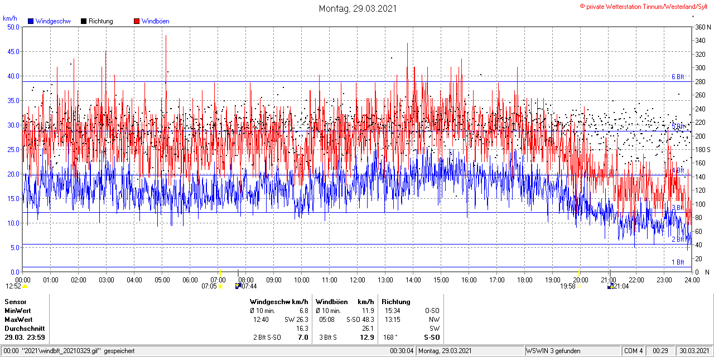Viewport: 714px width, 357px height.
Task: Click the 12:40 max wind speed time
Action: [x=260, y=320]
